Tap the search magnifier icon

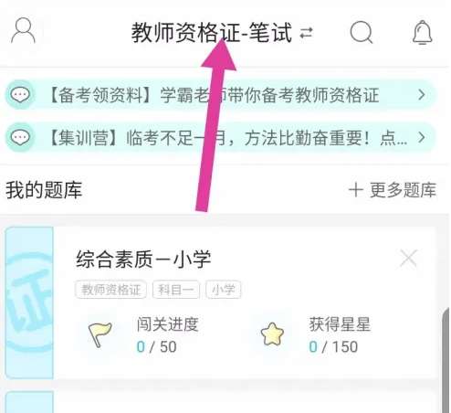[x=362, y=32]
